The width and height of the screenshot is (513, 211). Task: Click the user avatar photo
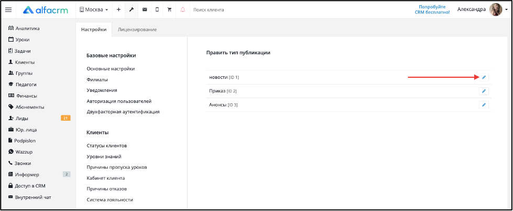click(495, 10)
